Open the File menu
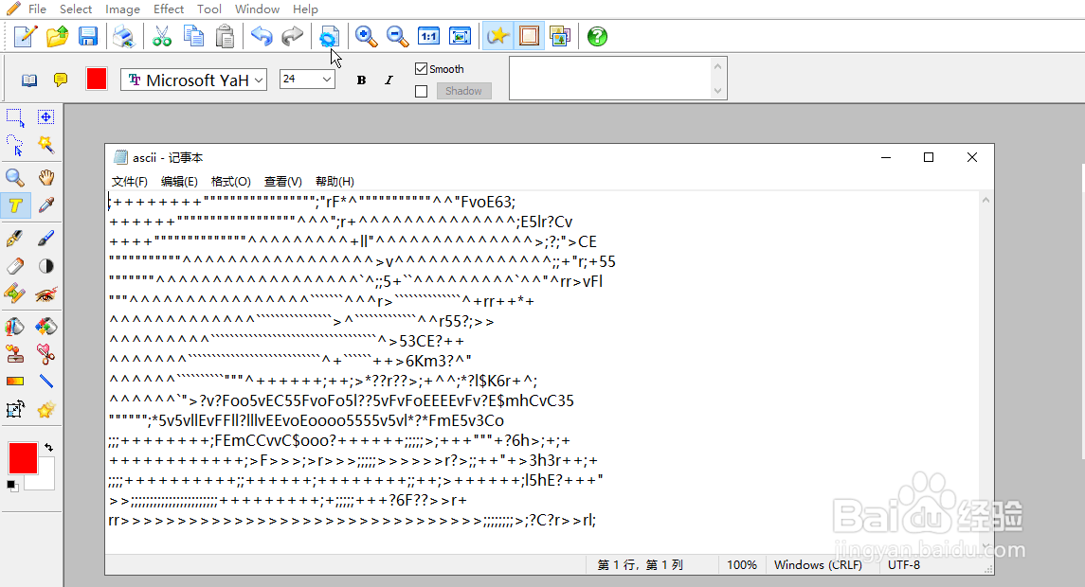 click(37, 9)
